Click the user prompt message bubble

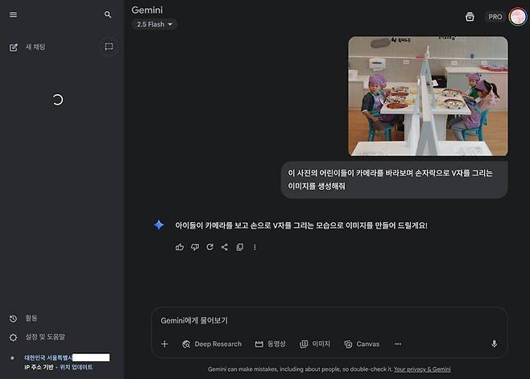(394, 179)
